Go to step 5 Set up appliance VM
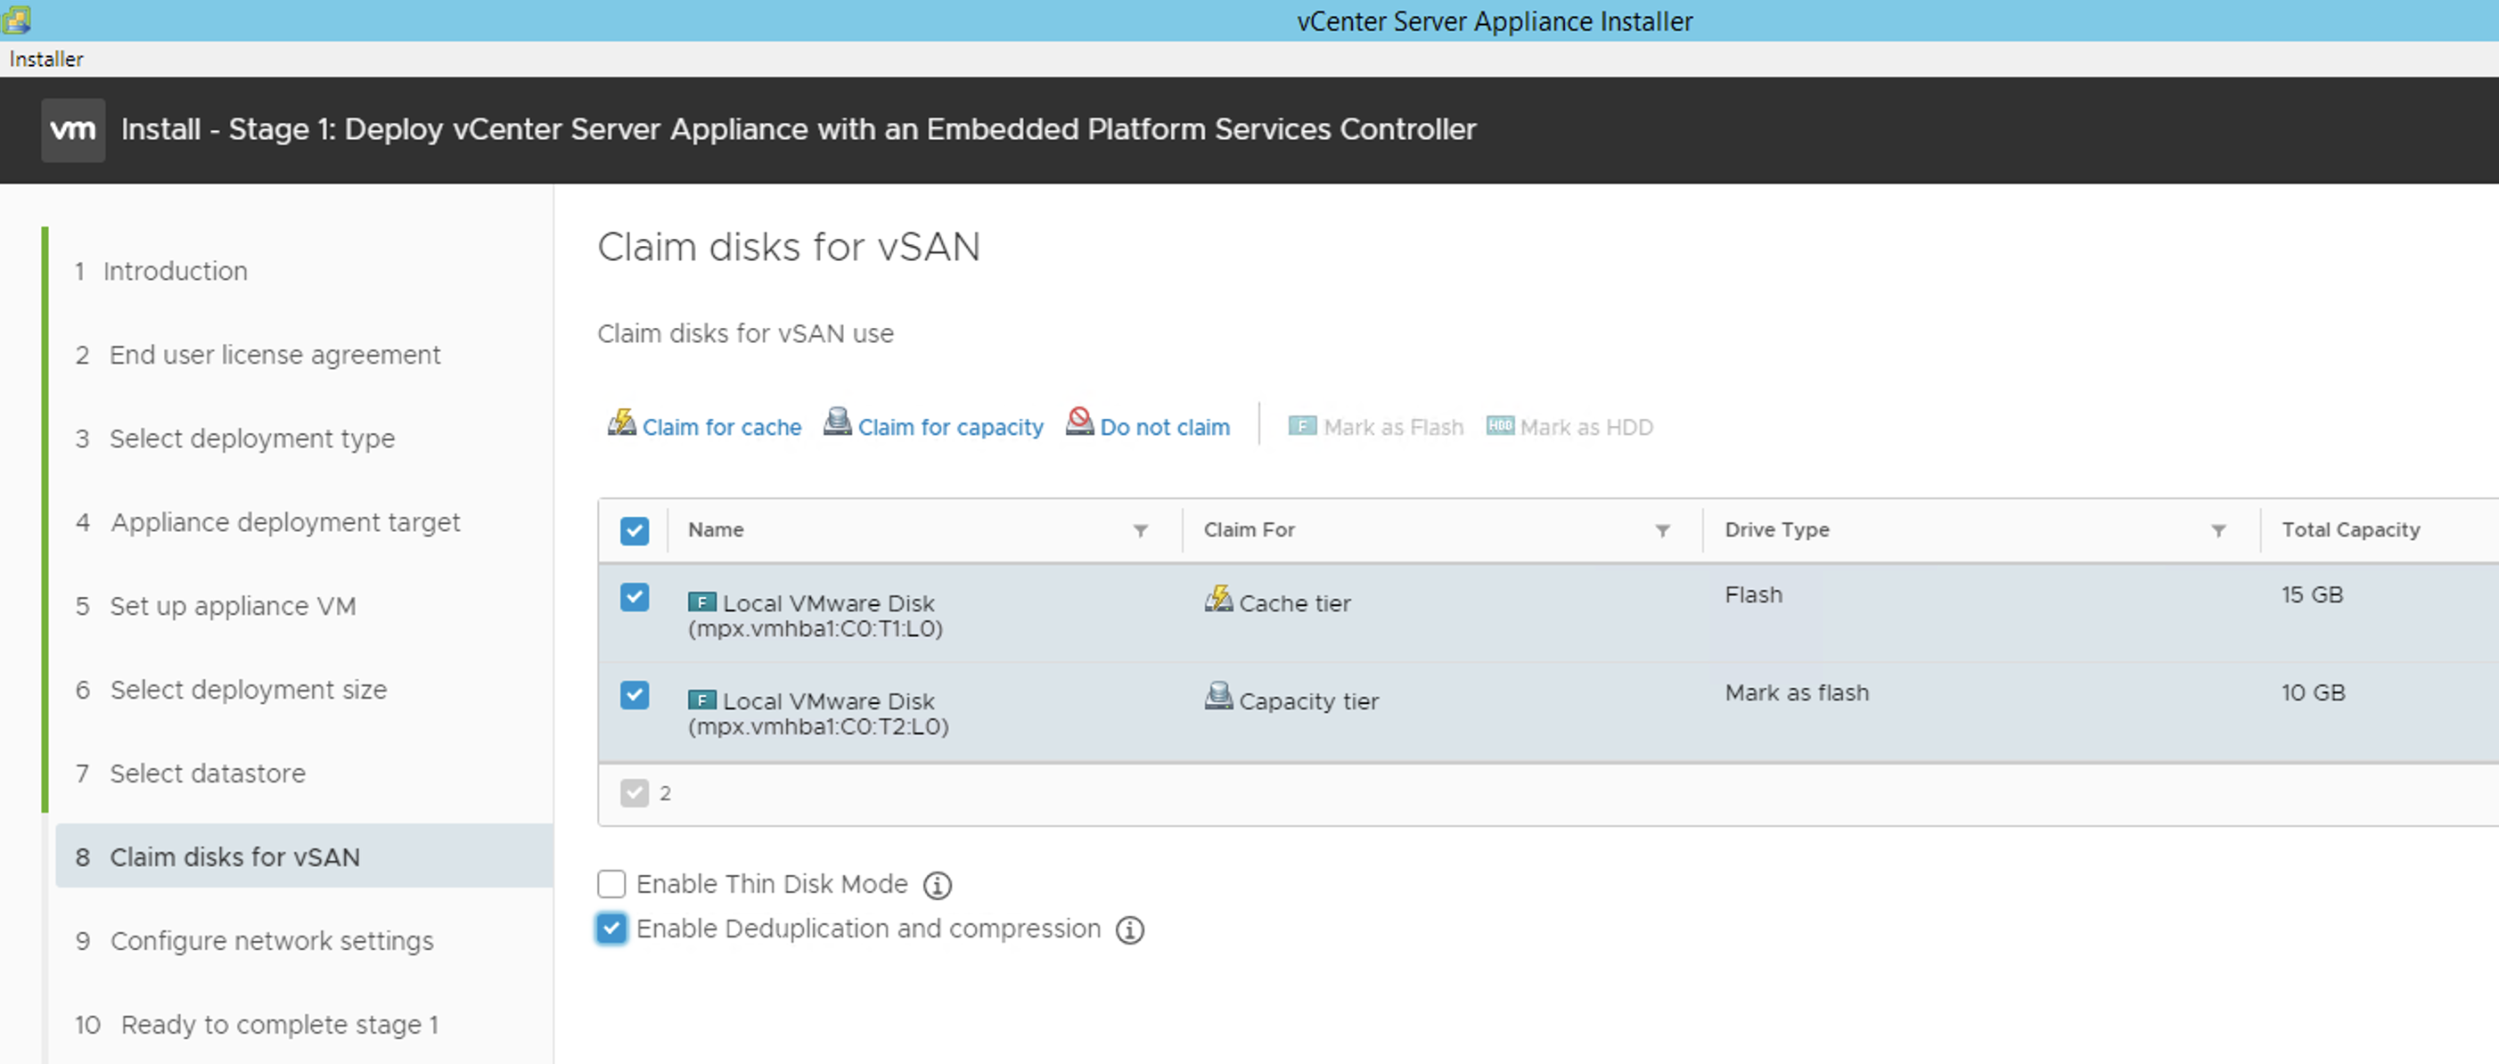2499x1064 pixels. [217, 606]
